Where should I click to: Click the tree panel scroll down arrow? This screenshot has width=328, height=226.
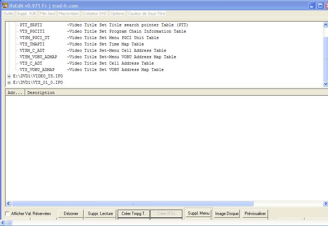coord(325,84)
